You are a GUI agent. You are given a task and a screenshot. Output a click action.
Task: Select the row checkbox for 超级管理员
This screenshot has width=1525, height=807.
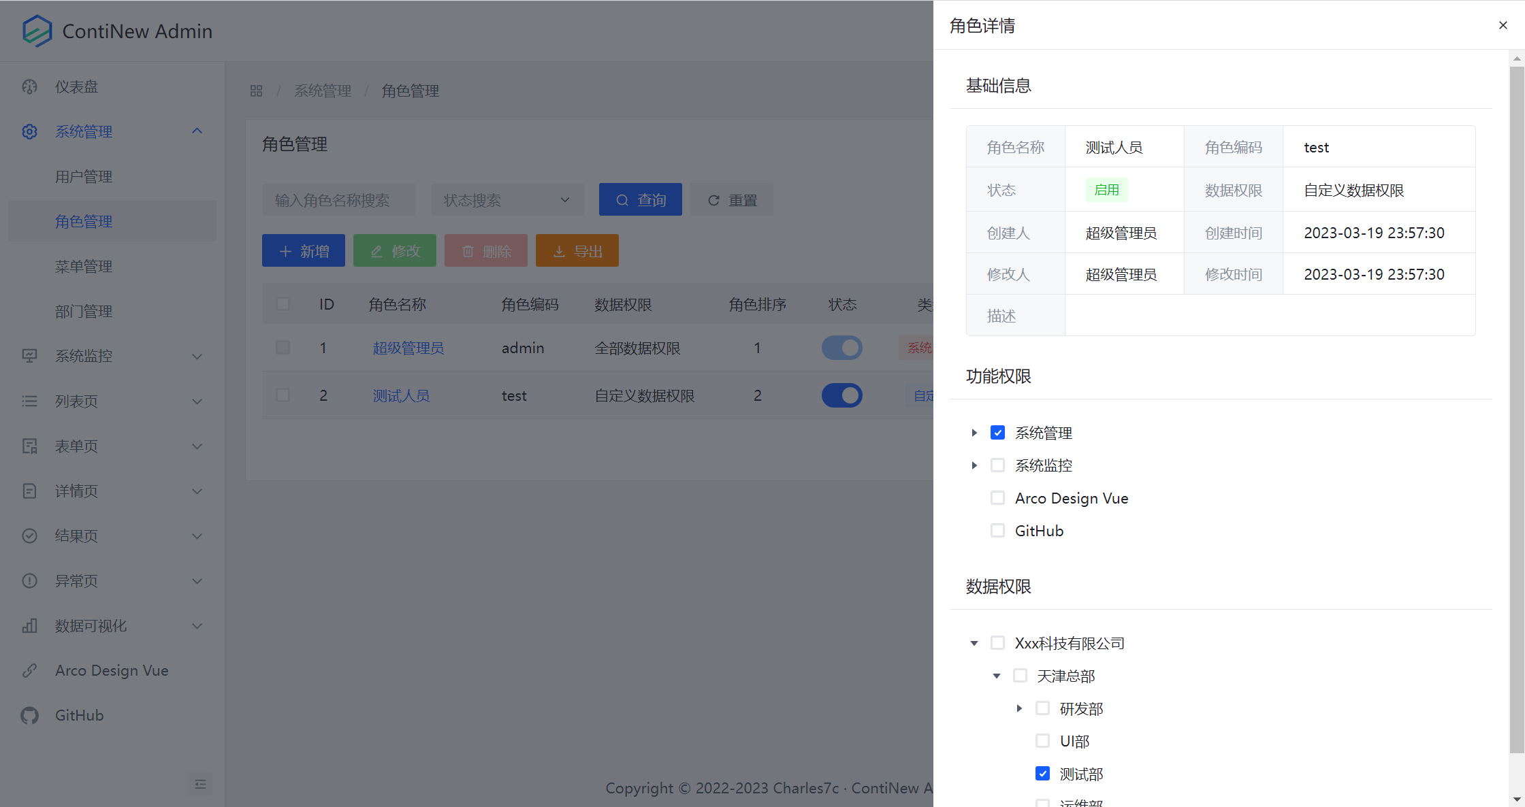[x=283, y=347]
